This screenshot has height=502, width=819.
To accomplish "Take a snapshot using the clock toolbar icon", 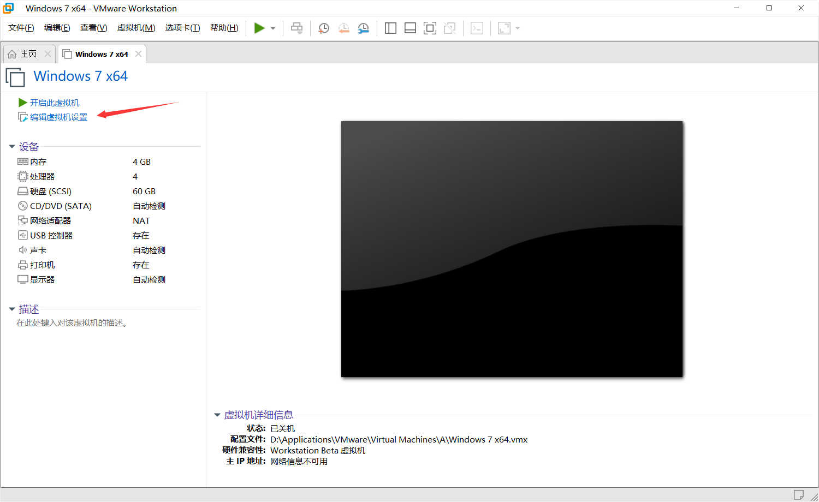I will click(x=324, y=28).
